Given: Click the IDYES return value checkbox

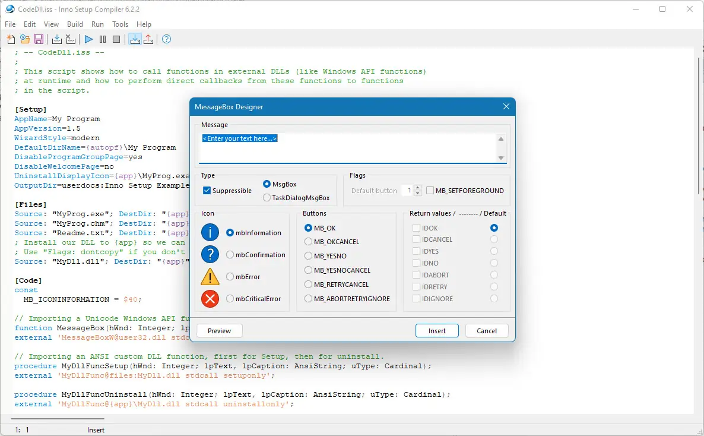Looking at the screenshot, I should pos(416,251).
